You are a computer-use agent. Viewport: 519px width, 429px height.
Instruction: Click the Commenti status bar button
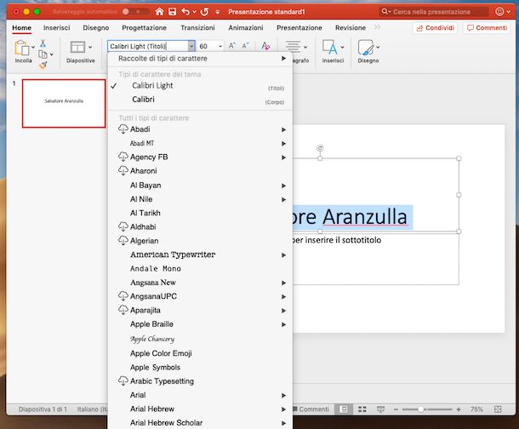tap(311, 409)
